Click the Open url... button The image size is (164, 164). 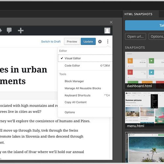click(135, 37)
